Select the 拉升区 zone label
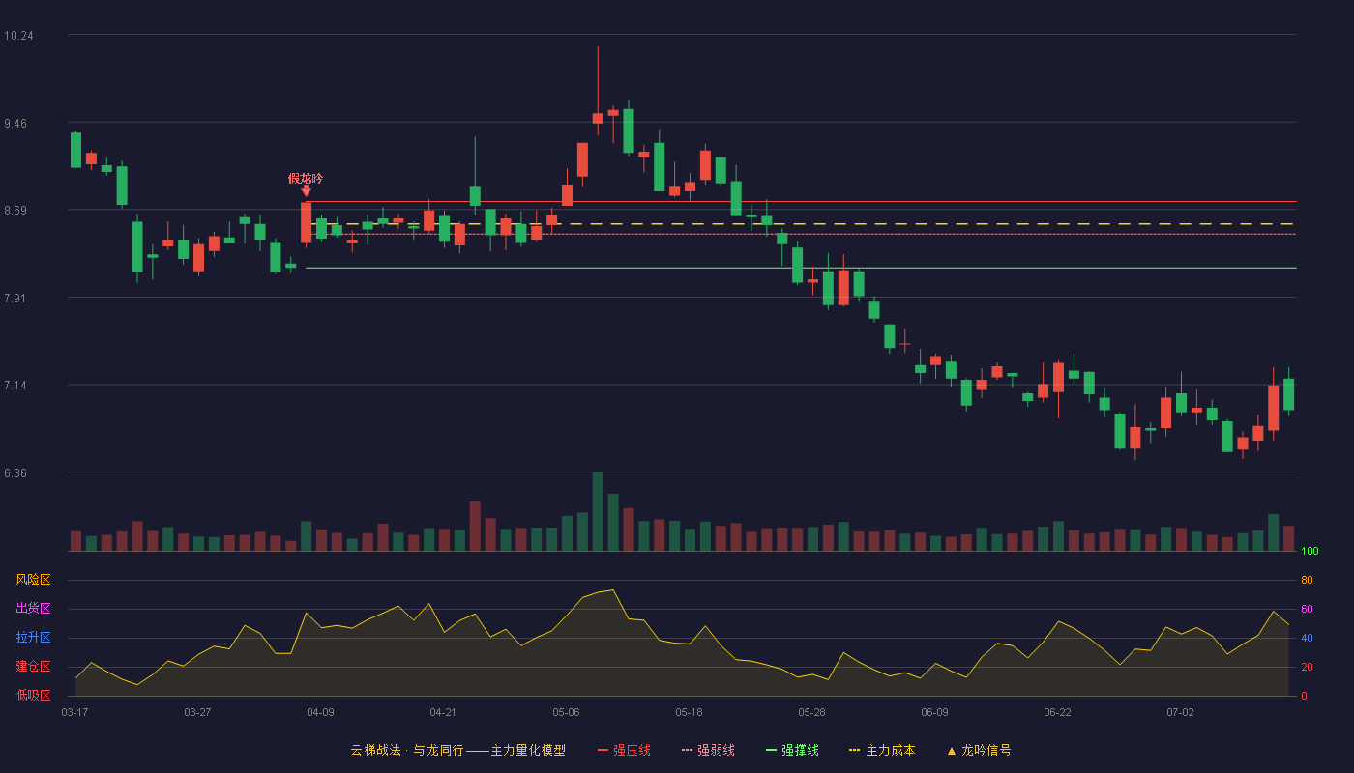 coord(33,638)
